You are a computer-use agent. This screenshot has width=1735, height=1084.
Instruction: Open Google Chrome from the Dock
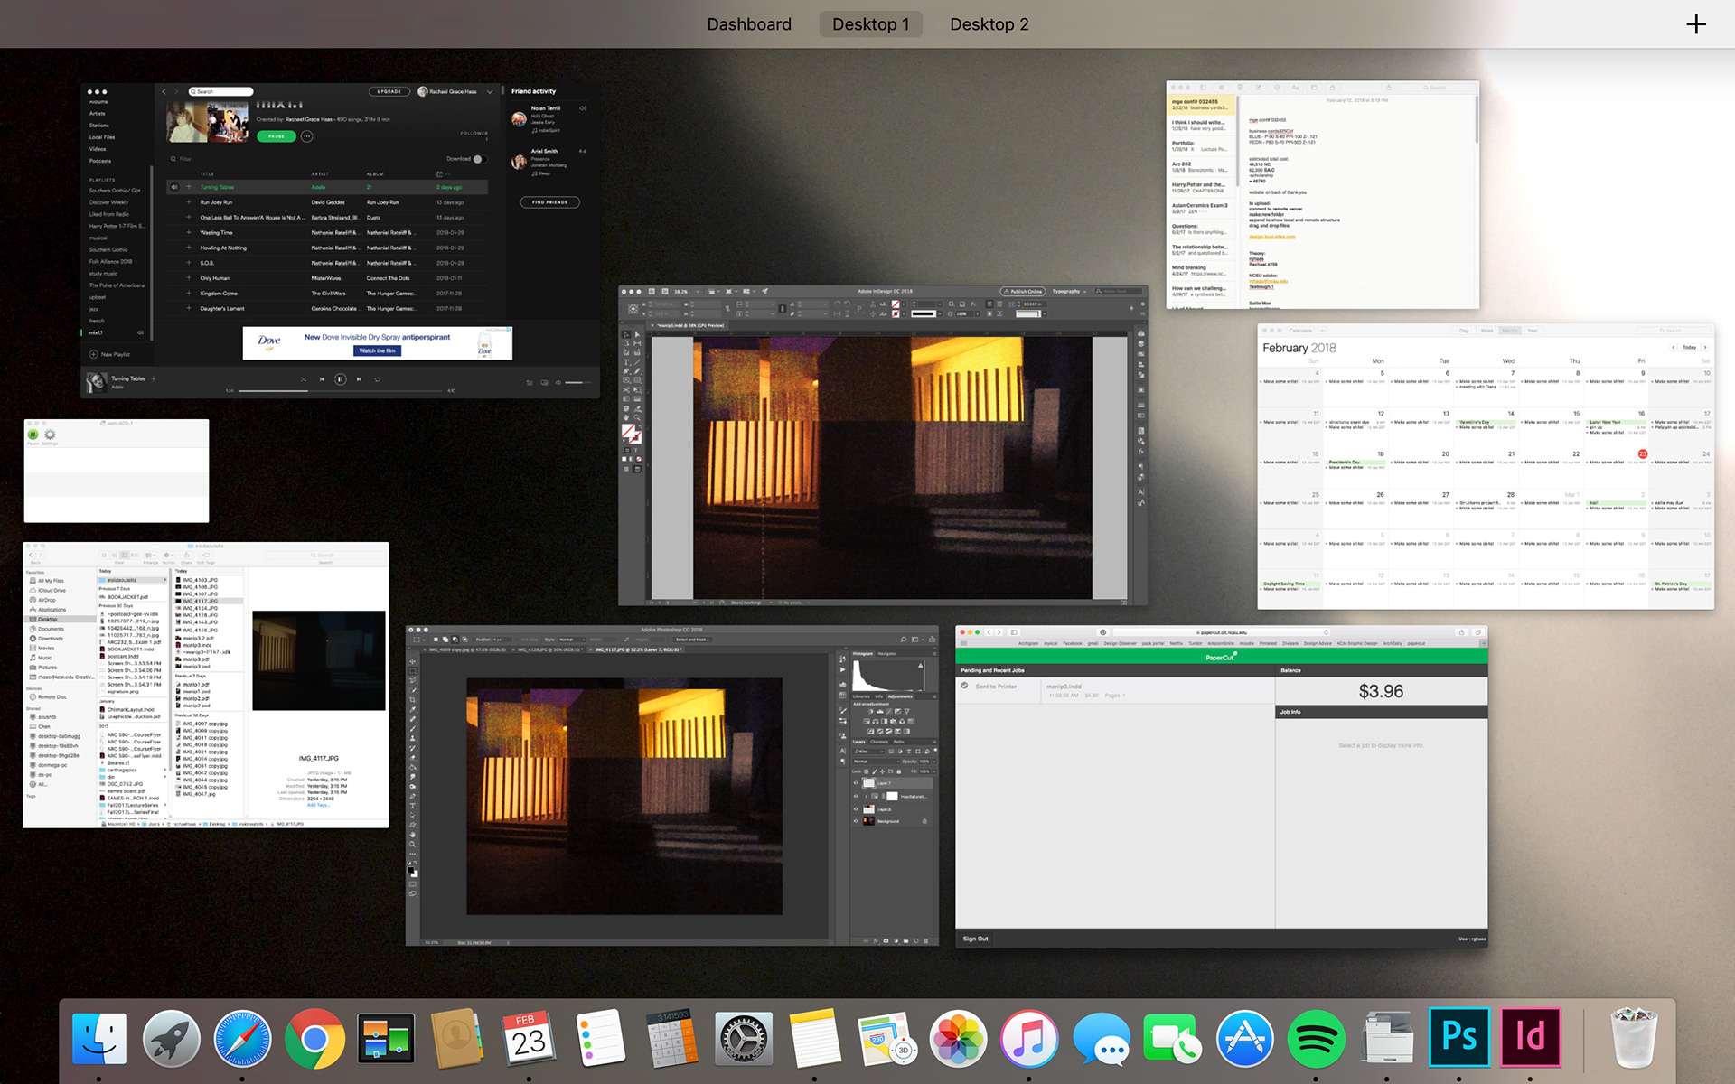pyautogui.click(x=314, y=1038)
